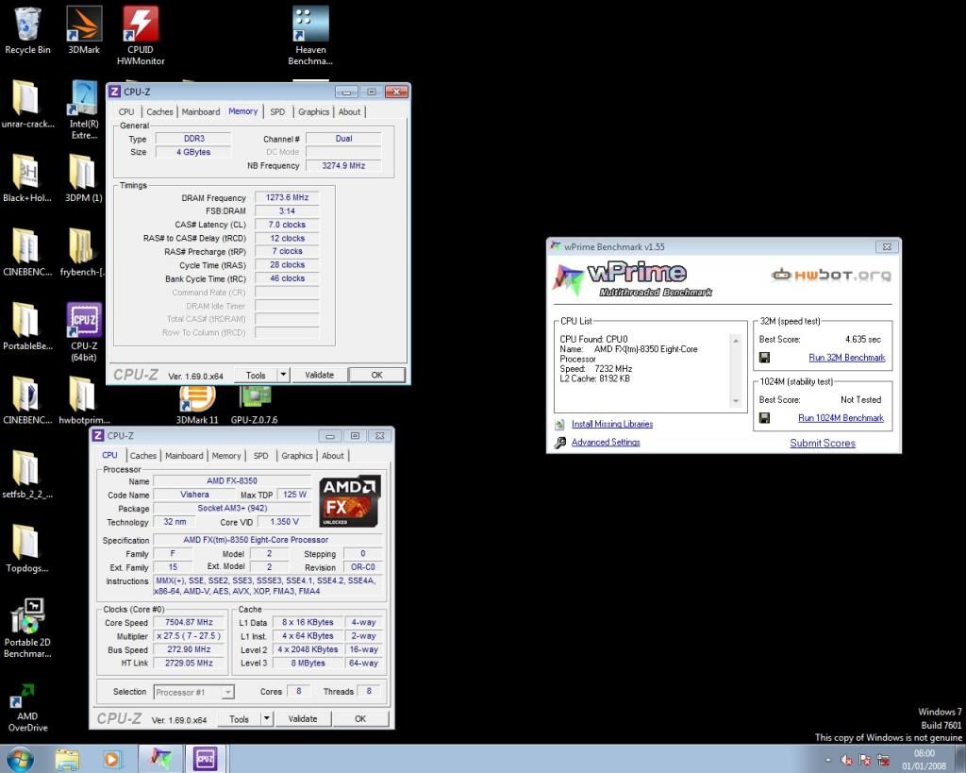Click the down arrow of CPU List scrollbar
The width and height of the screenshot is (966, 773).
pyautogui.click(x=737, y=401)
